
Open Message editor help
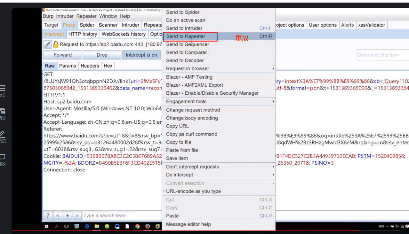[219, 224]
